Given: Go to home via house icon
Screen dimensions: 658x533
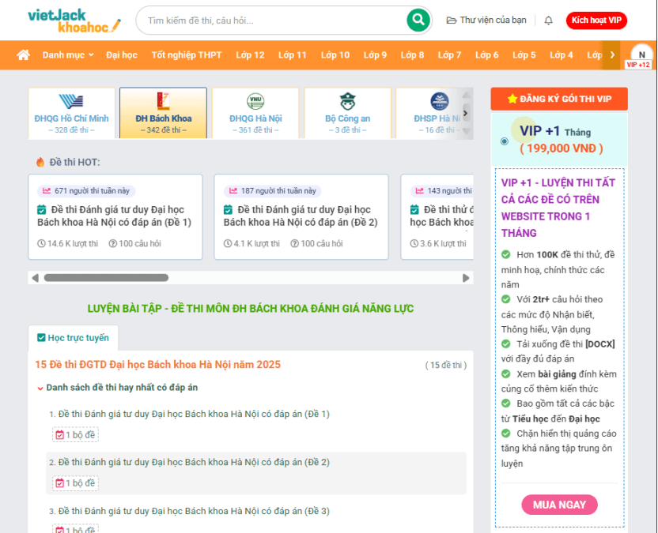Looking at the screenshot, I should [x=24, y=55].
